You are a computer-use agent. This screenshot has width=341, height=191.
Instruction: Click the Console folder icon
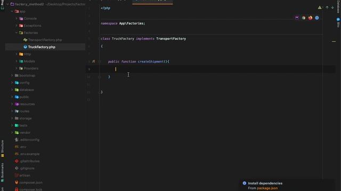(21, 19)
